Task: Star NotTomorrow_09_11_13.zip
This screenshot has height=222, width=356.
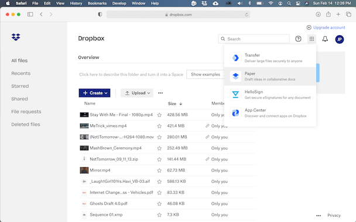Action: (159, 159)
